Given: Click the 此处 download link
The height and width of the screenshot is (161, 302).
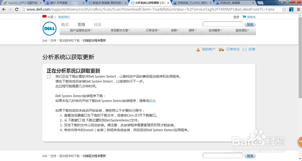Looking at the screenshot, I should coord(153,101).
